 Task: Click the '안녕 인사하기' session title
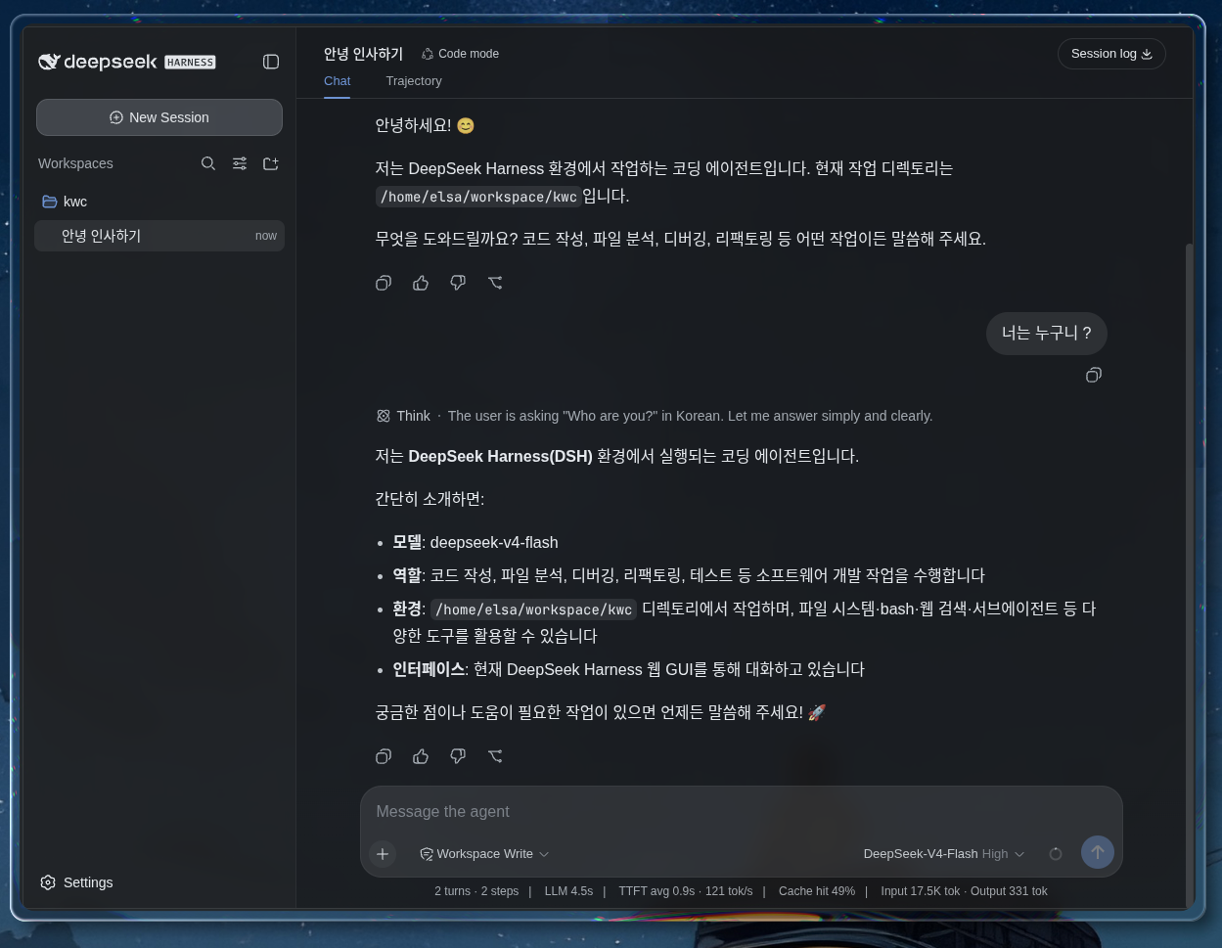click(363, 54)
